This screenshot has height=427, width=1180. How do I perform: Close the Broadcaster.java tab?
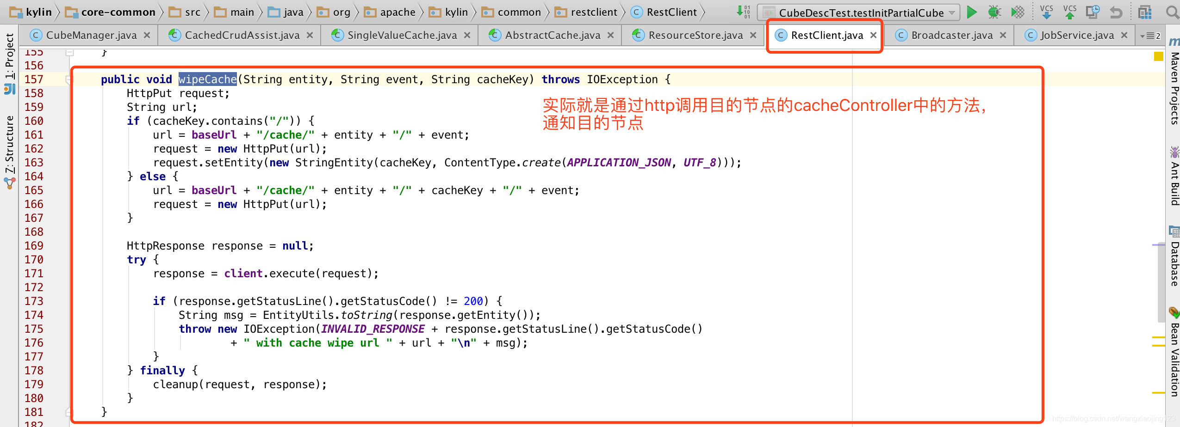click(x=1003, y=35)
